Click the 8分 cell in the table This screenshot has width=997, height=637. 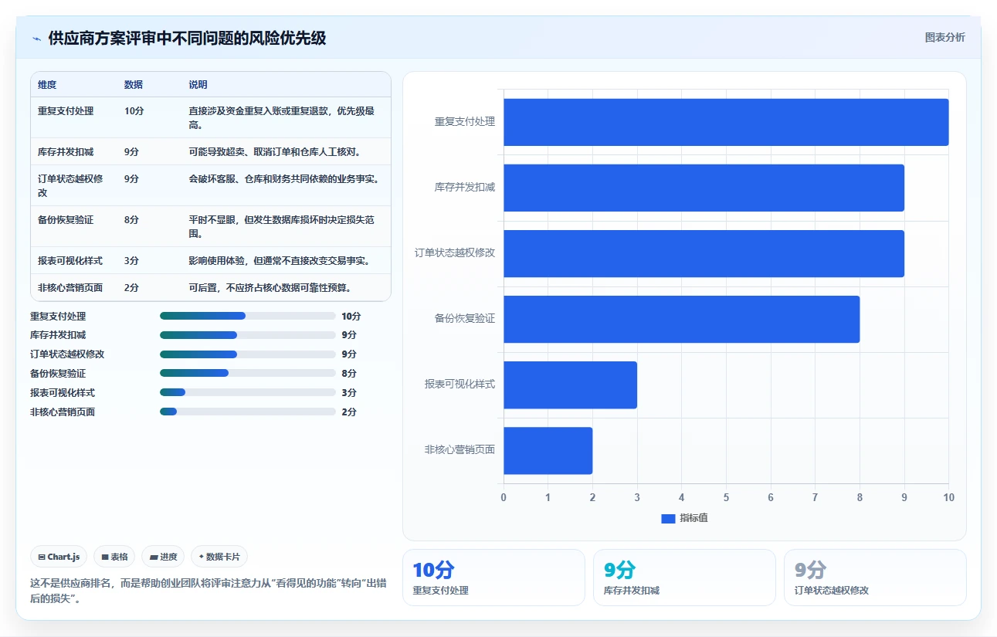132,220
